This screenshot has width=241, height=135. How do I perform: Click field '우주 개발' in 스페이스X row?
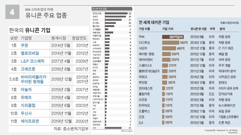coord(224,66)
